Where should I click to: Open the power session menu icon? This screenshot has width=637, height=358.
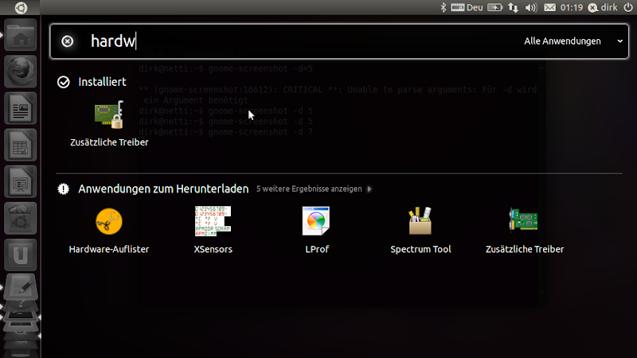pyautogui.click(x=627, y=7)
